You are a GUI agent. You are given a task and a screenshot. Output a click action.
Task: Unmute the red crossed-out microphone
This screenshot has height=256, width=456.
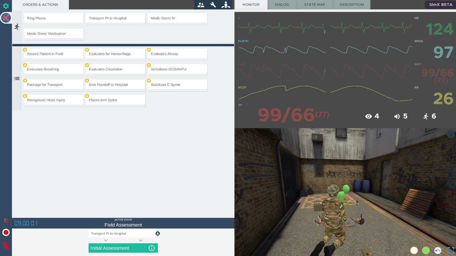coord(6,246)
